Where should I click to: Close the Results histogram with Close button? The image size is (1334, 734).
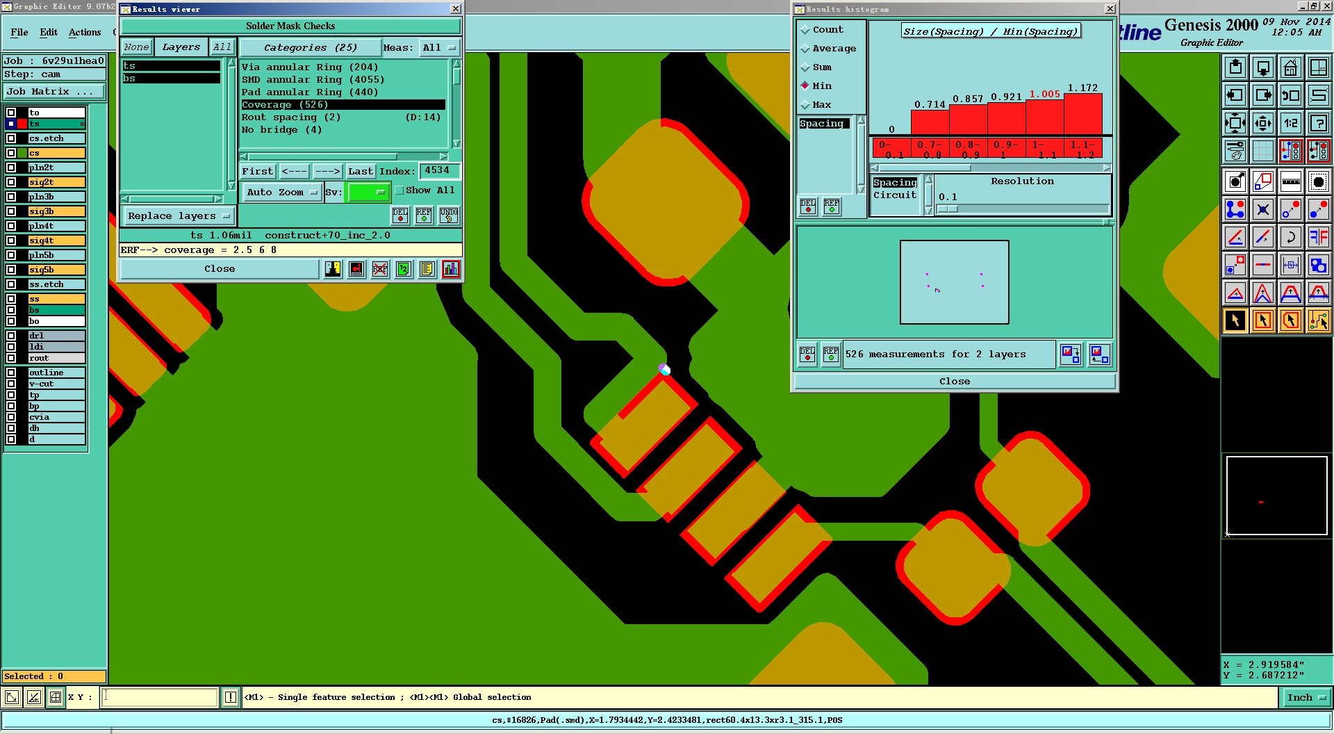(954, 382)
